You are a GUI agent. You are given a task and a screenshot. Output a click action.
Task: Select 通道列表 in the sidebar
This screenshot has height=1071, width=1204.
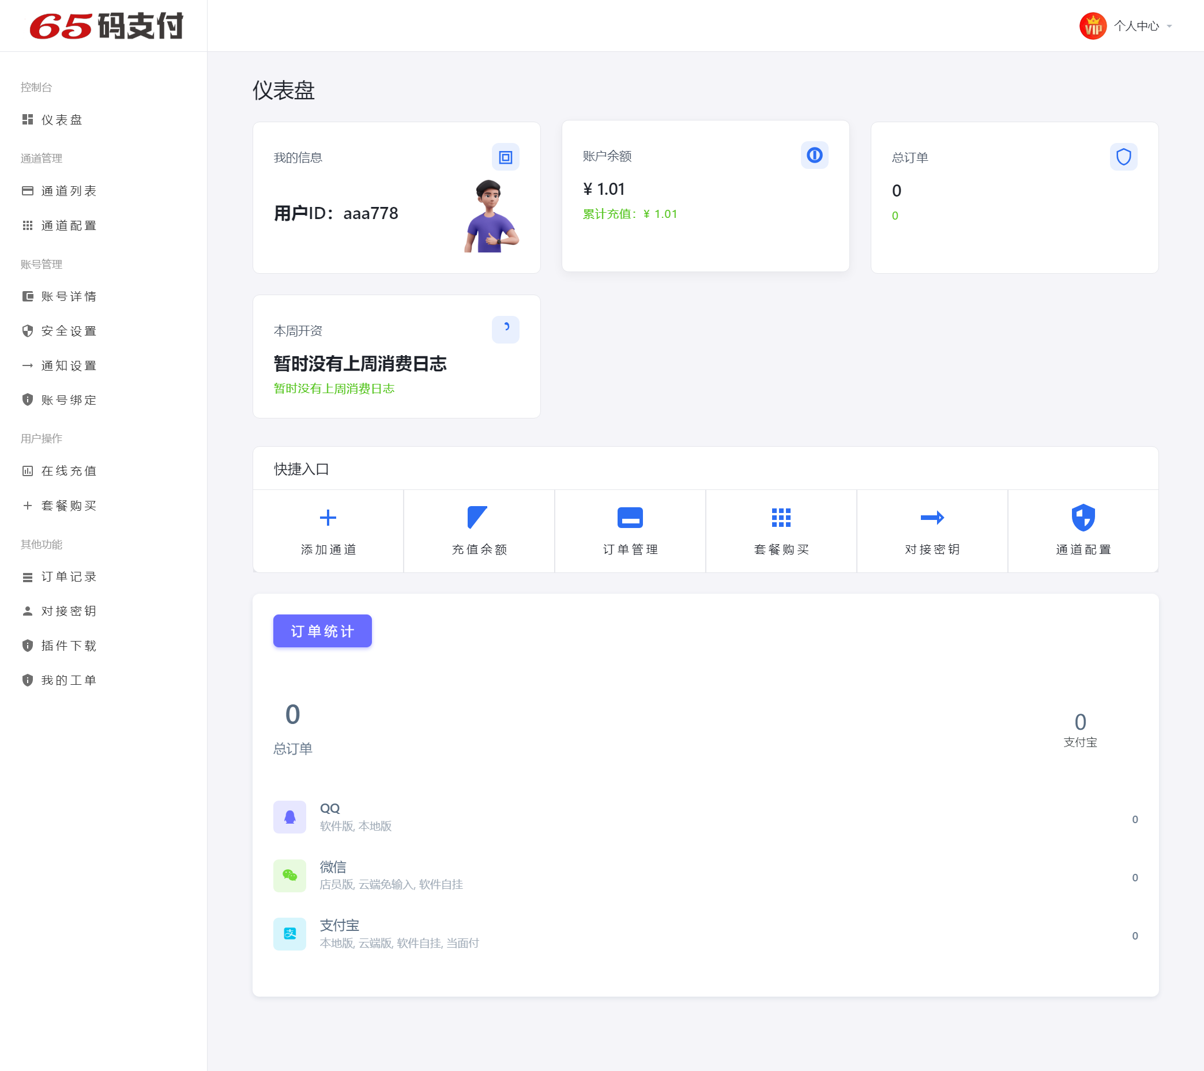pos(68,191)
